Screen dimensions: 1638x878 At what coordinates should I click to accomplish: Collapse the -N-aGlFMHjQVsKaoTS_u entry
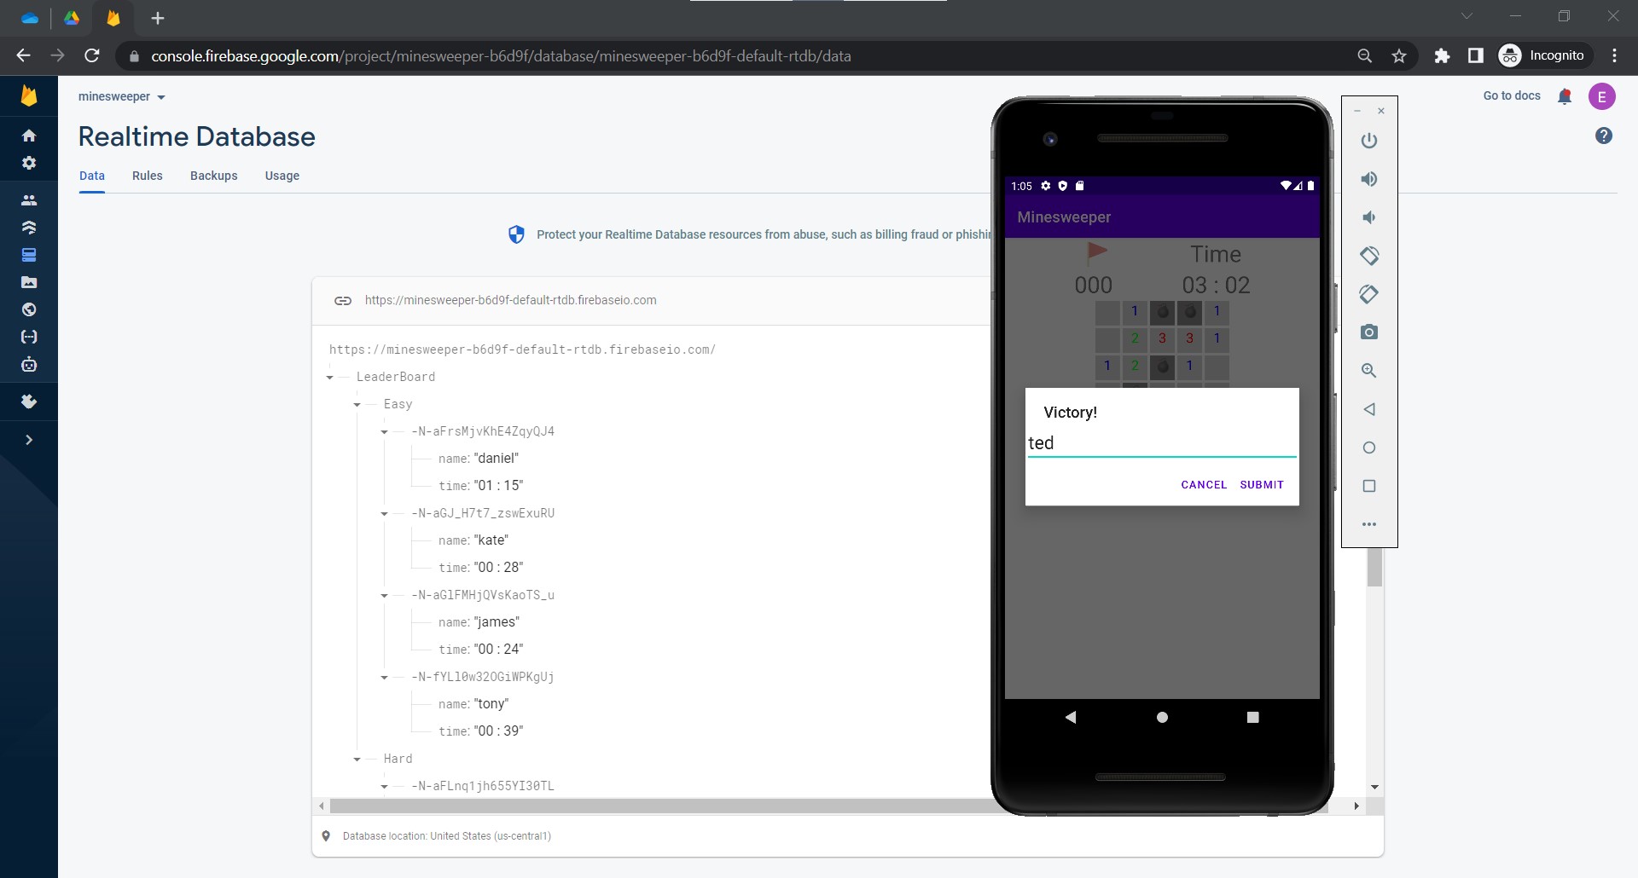click(x=385, y=596)
